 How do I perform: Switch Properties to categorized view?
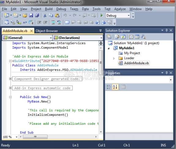(109, 87)
